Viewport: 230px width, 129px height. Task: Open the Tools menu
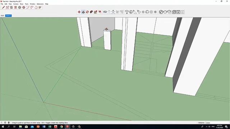(x=27, y=4)
